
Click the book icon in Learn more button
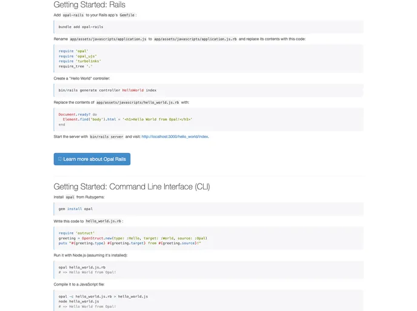click(x=60, y=159)
